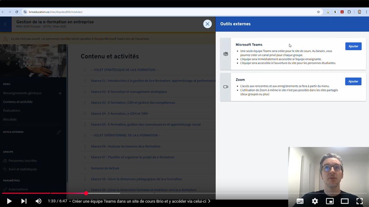Click the Microsoft Teams icon
This screenshot has height=207, width=369.
point(226,54)
